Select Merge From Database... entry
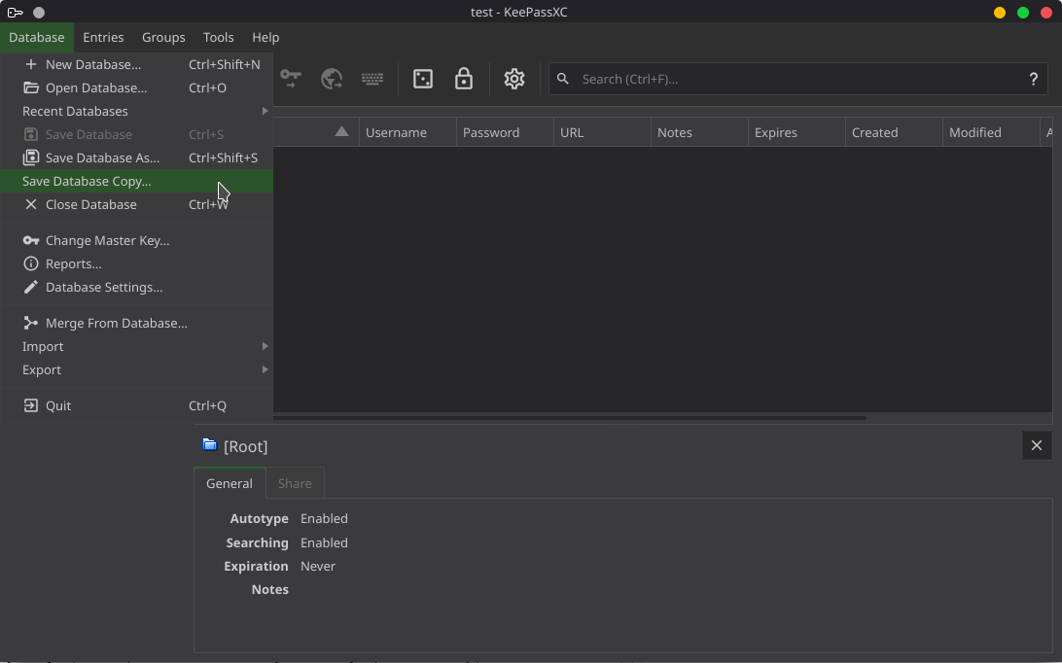 click(136, 323)
